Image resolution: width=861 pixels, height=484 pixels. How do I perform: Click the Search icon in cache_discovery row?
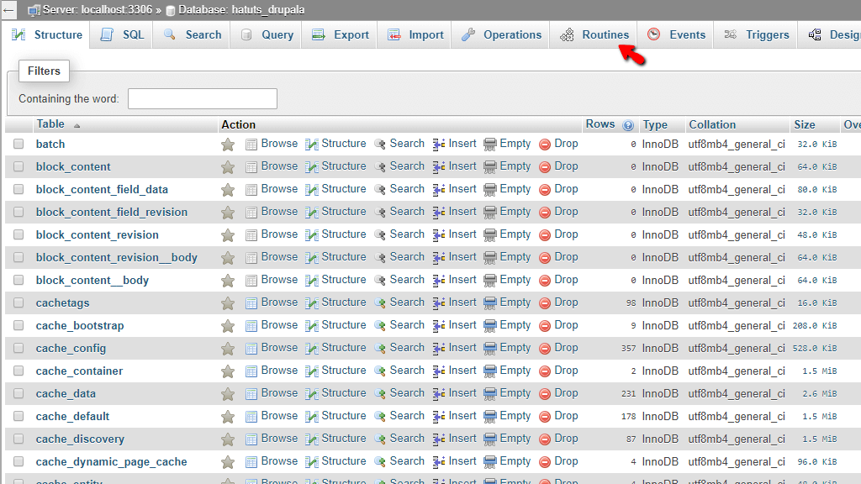point(380,439)
